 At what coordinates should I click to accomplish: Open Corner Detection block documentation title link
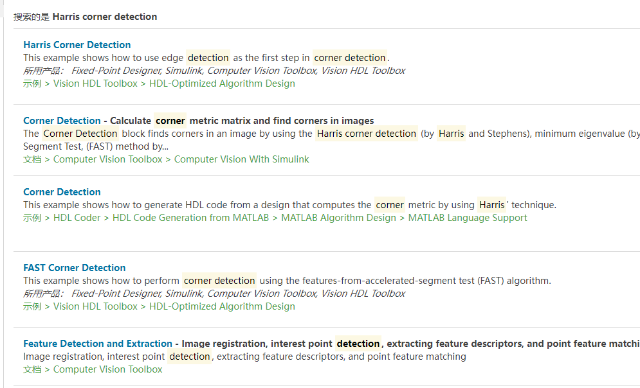(x=62, y=121)
